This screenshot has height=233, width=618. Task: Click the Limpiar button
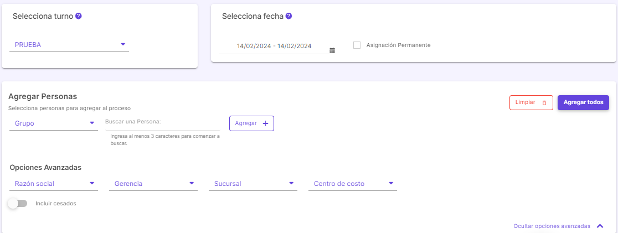[x=531, y=102]
